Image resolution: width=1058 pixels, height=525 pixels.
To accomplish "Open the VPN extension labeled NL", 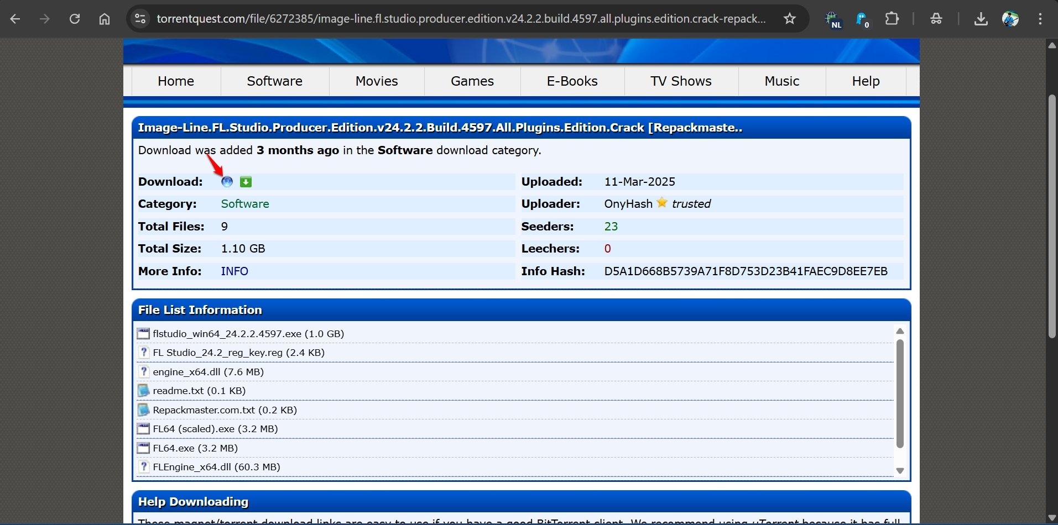I will coord(833,19).
